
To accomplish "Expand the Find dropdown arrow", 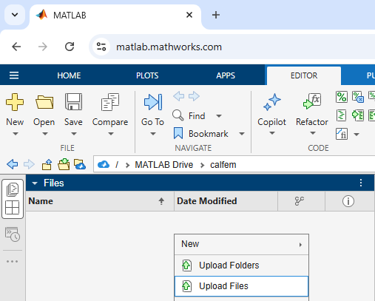I will tap(219, 115).
